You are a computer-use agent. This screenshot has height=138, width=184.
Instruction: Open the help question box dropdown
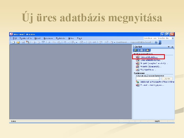(173, 38)
